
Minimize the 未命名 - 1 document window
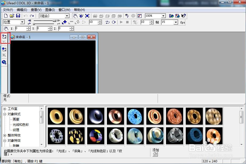pyautogui.click(x=74, y=37)
